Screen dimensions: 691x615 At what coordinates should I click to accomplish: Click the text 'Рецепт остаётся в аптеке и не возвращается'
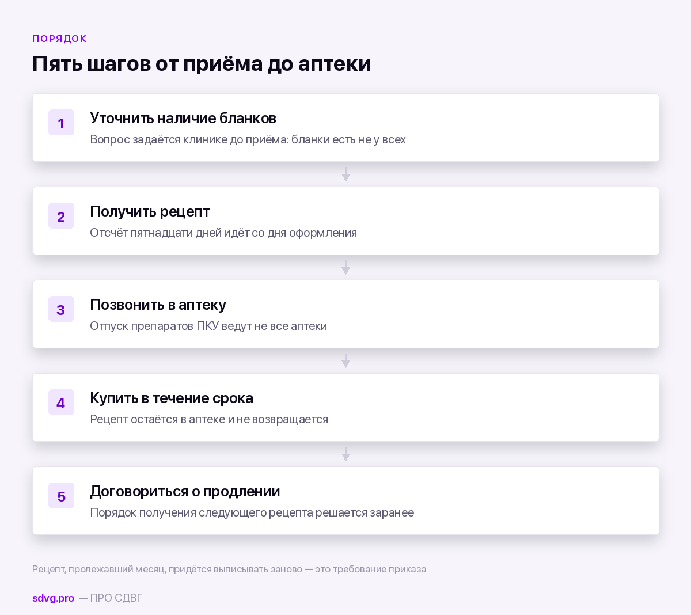click(209, 419)
